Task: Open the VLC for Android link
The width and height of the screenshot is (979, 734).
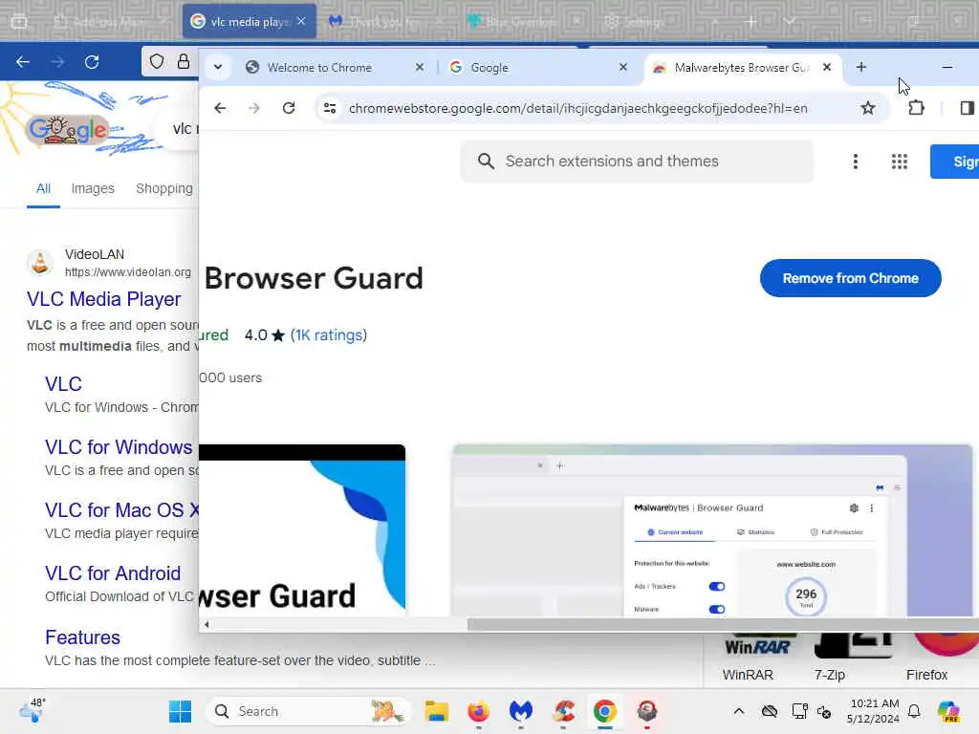Action: tap(113, 573)
